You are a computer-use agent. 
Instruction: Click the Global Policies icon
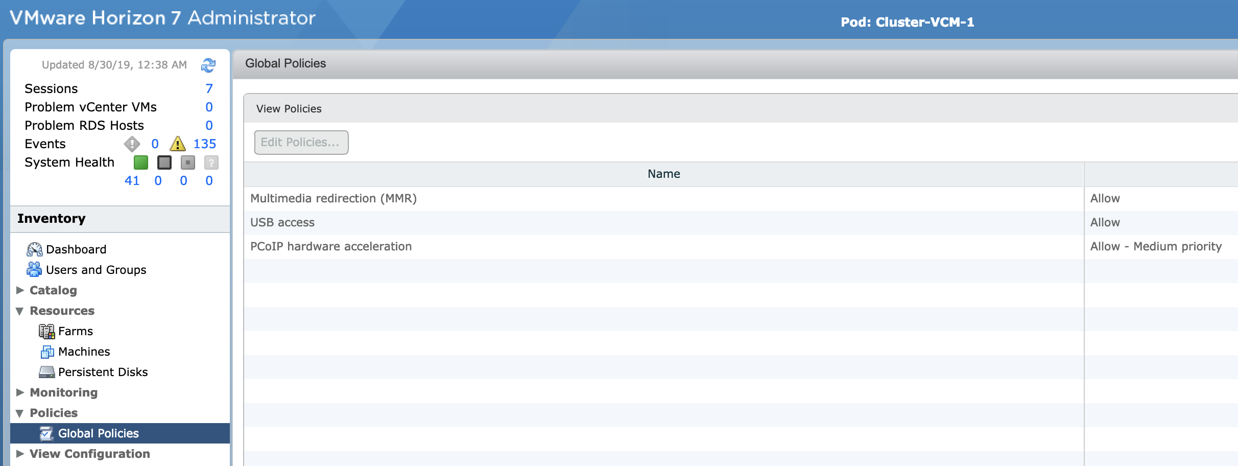(46, 433)
